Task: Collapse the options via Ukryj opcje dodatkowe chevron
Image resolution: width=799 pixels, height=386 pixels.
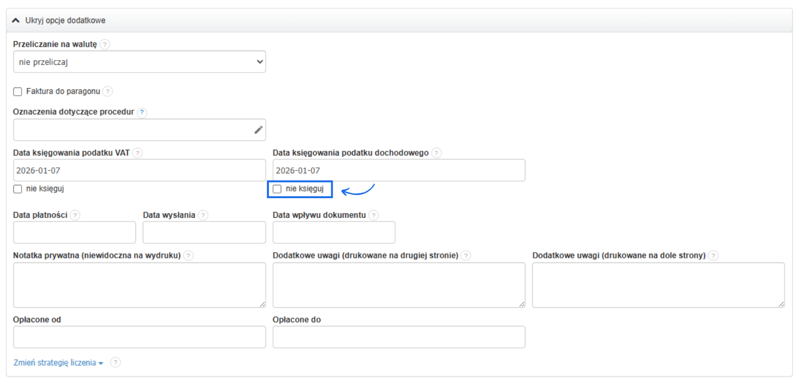Action: pos(17,20)
